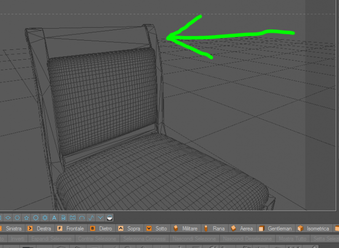Switch to the Destra (right) view
The image size is (339, 248).
[40, 229]
